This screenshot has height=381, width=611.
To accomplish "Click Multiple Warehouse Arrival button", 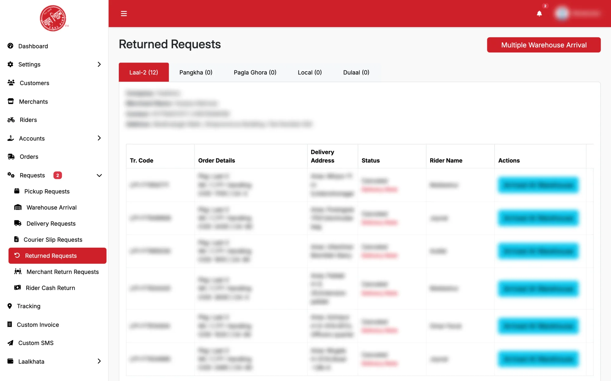I will pos(544,45).
